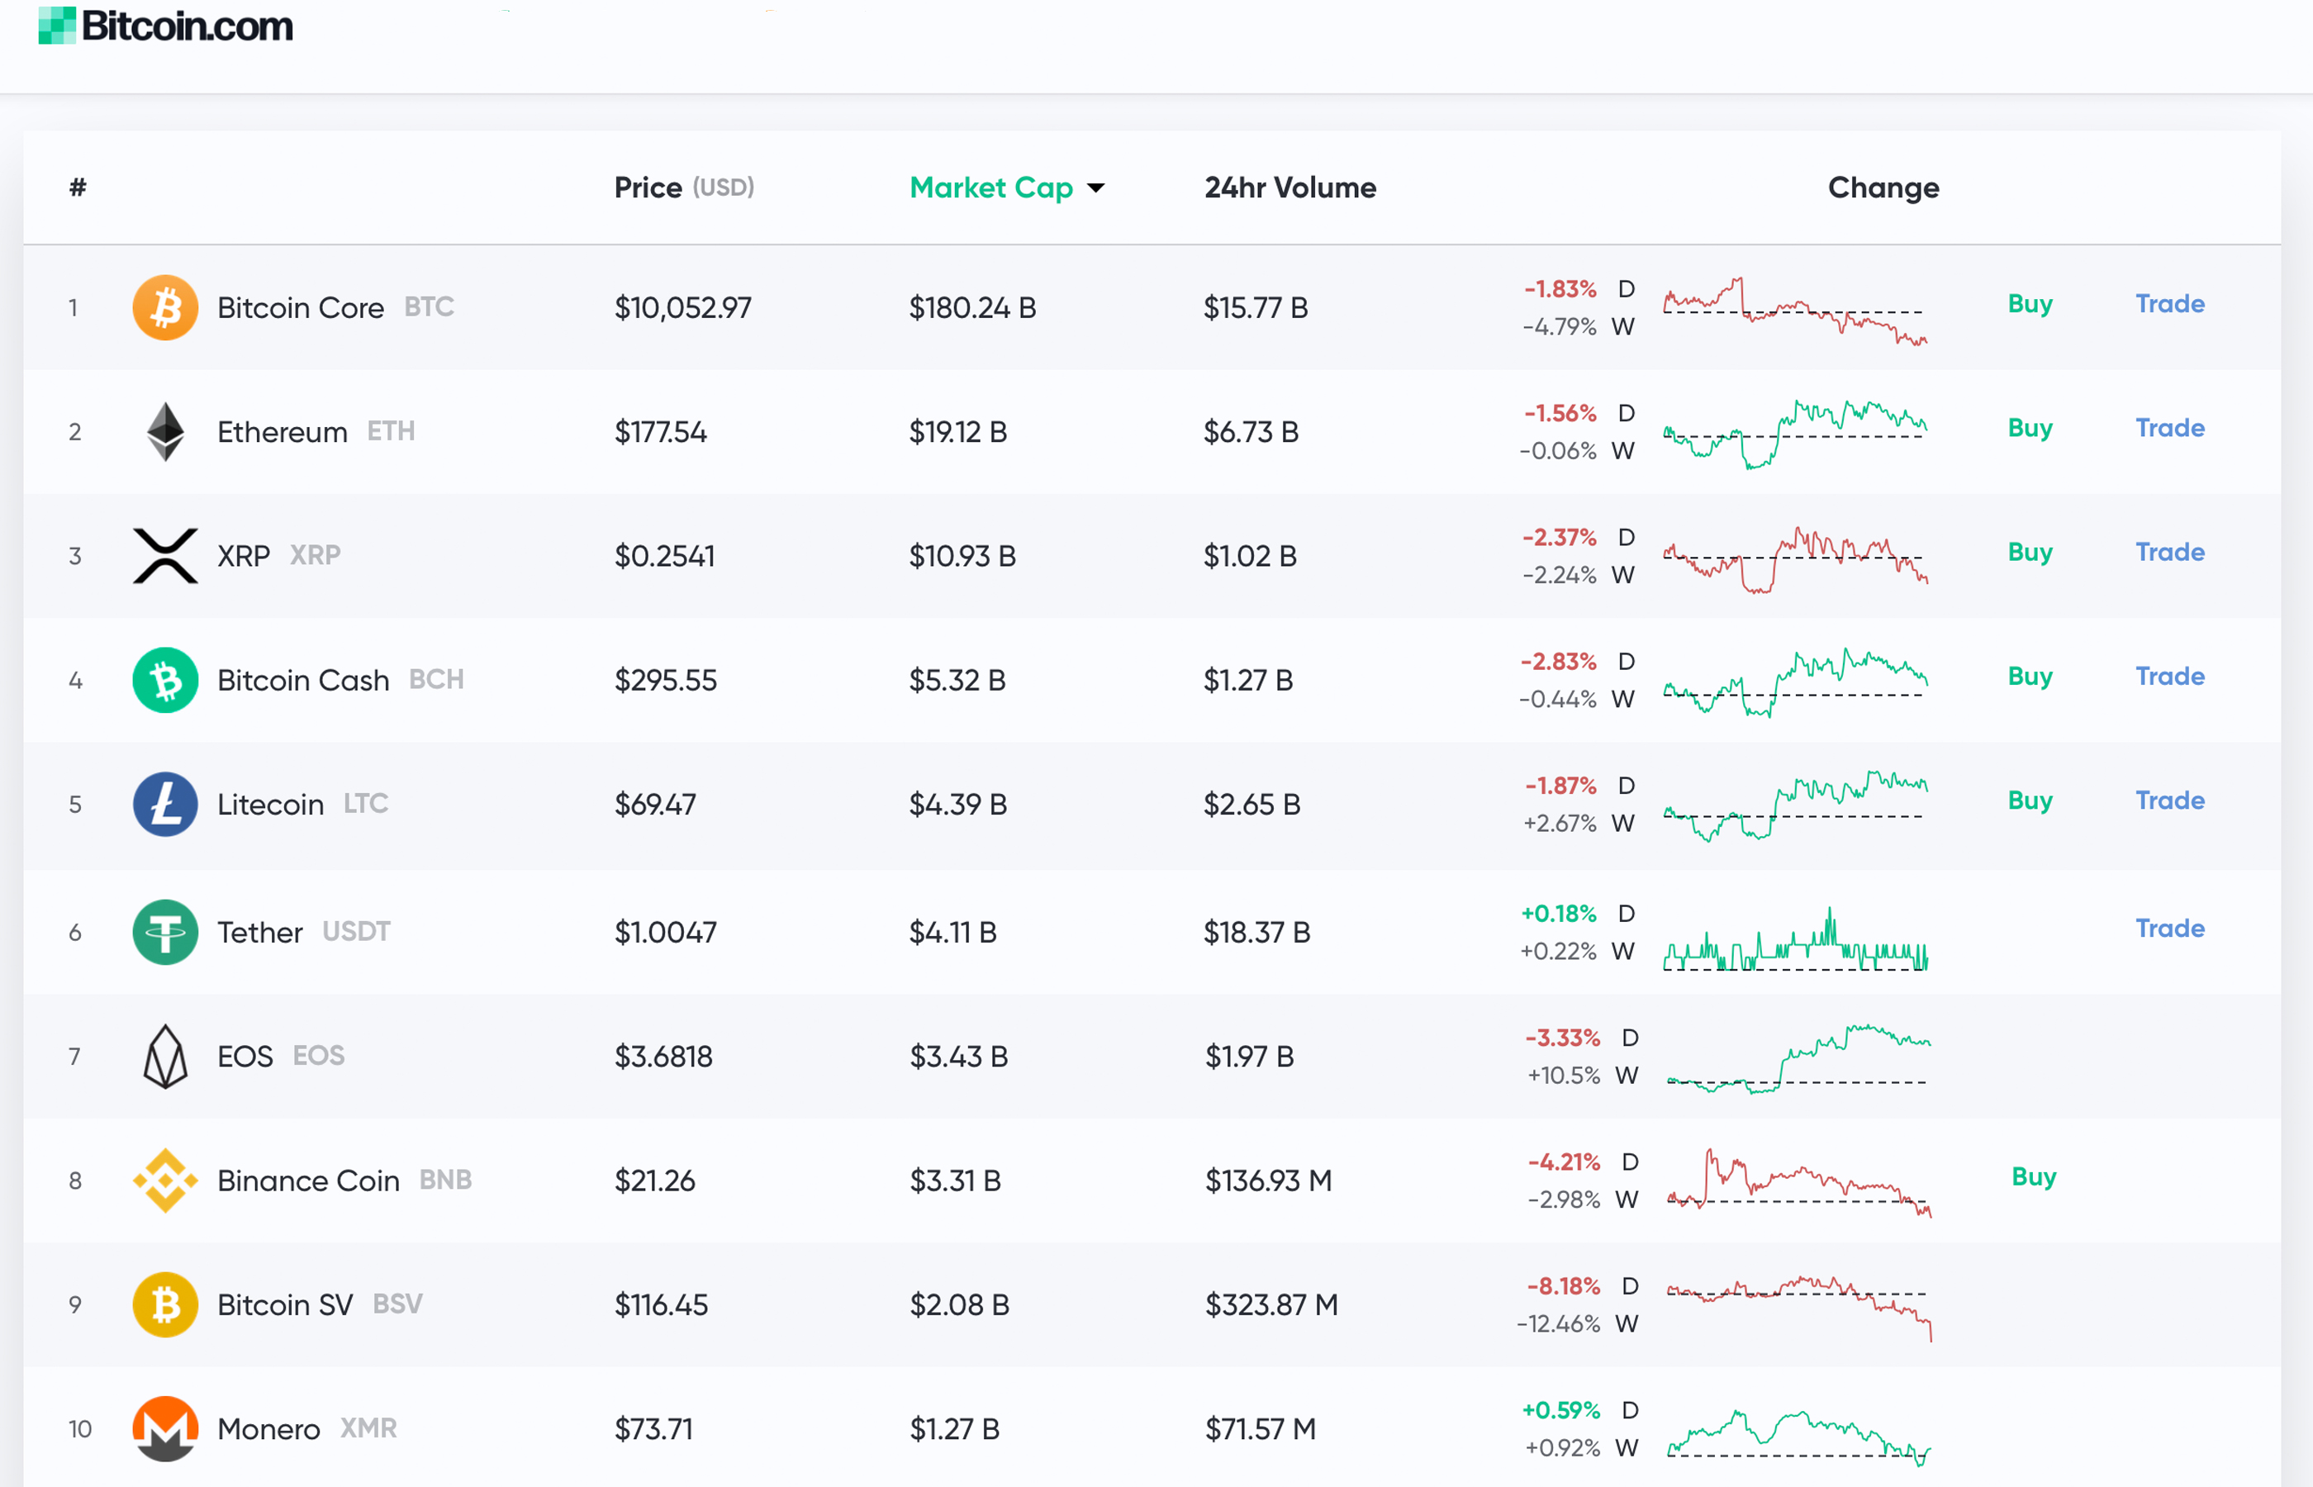This screenshot has height=1487, width=2313.
Task: Open the Market Cap sort dropdown arrow
Action: tap(1095, 188)
